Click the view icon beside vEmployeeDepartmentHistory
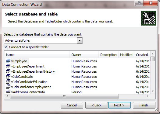 [8, 71]
